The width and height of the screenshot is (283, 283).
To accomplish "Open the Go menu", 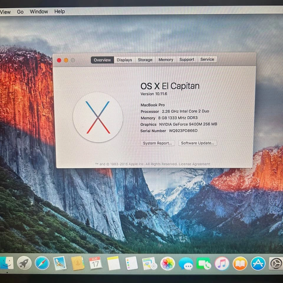I will 20,12.
